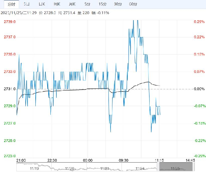The height and width of the screenshot is (172, 206).
Task: Open the 月K monthly chart tab
Action: (x=72, y=4)
